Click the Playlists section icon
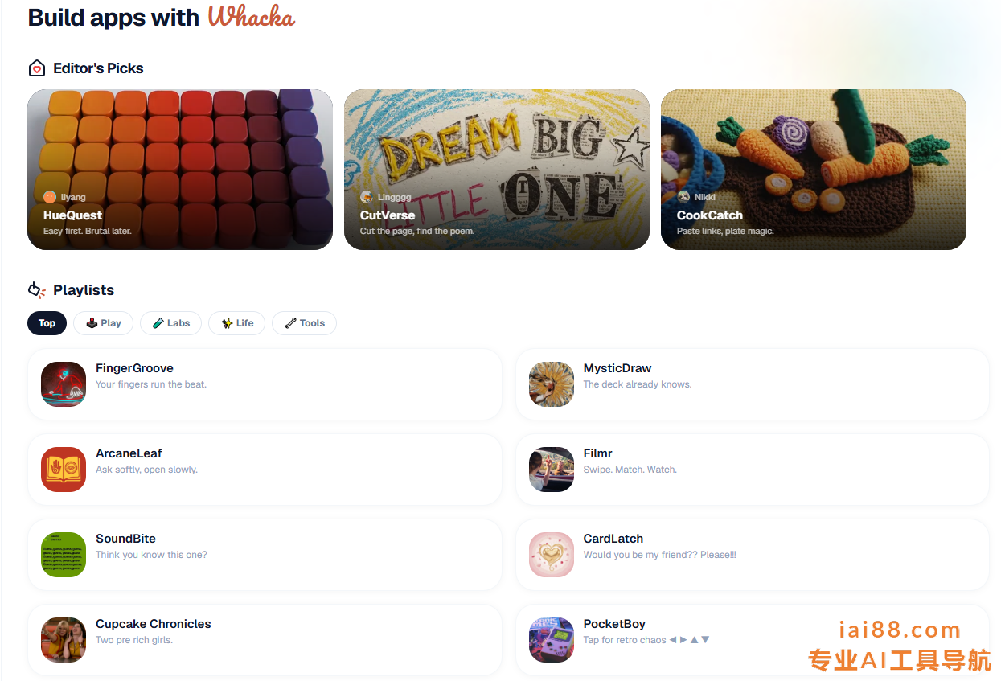The image size is (1001, 681). point(37,289)
